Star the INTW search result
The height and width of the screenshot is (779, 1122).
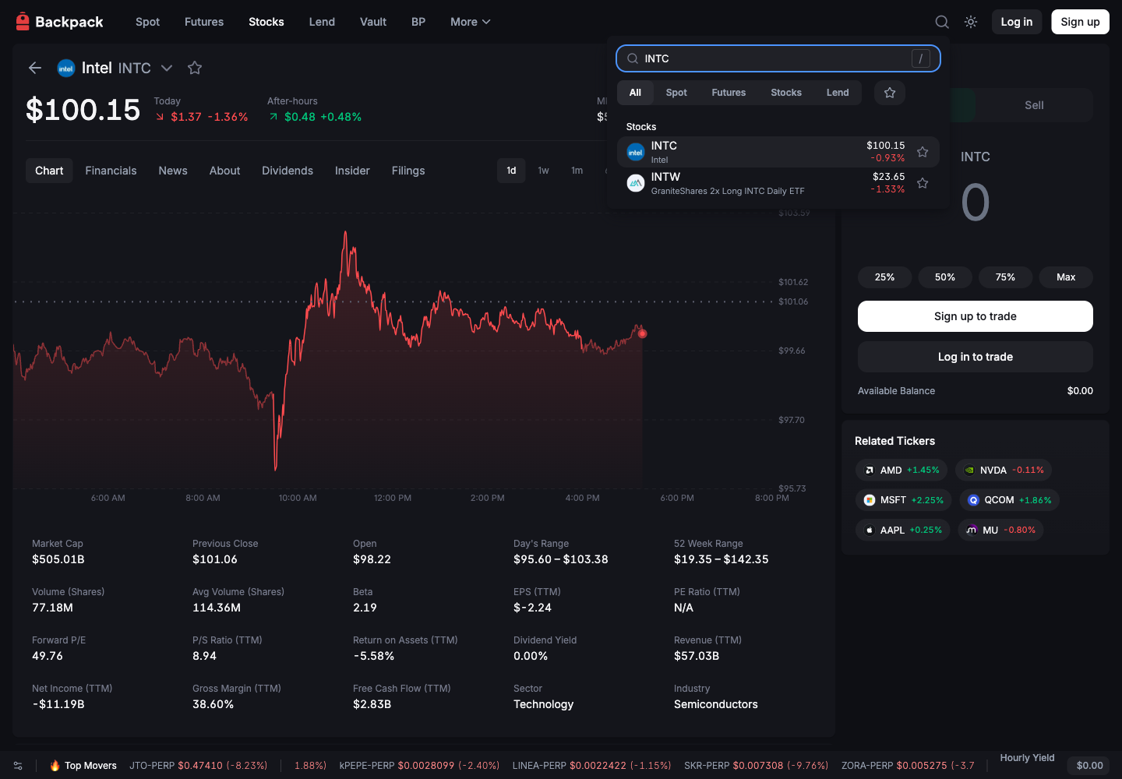pos(923,183)
